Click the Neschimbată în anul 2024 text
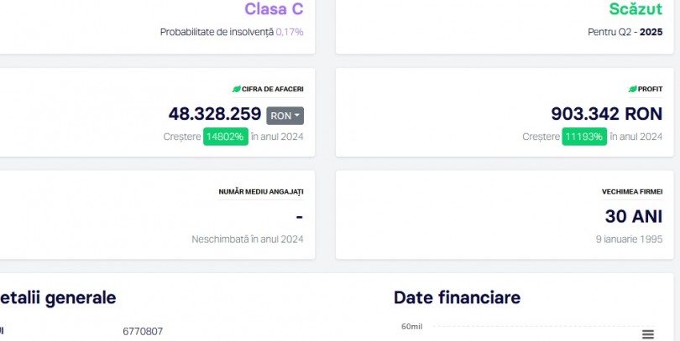 248,240
